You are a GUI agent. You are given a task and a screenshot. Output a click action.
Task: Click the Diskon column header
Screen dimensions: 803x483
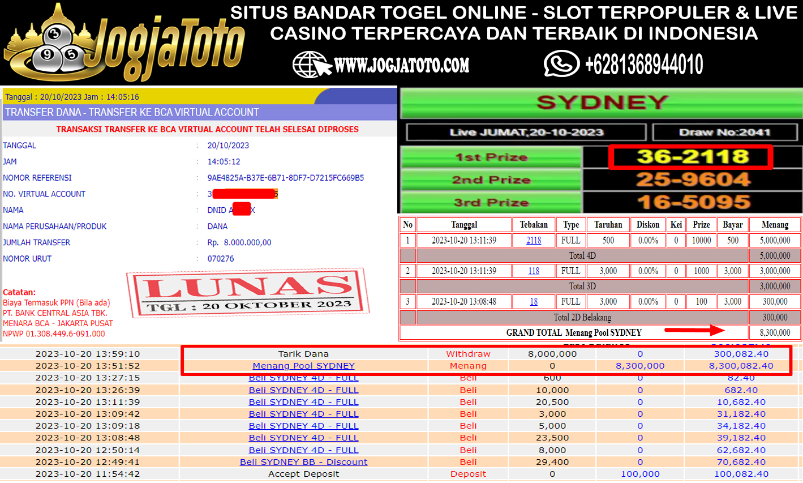tap(648, 225)
